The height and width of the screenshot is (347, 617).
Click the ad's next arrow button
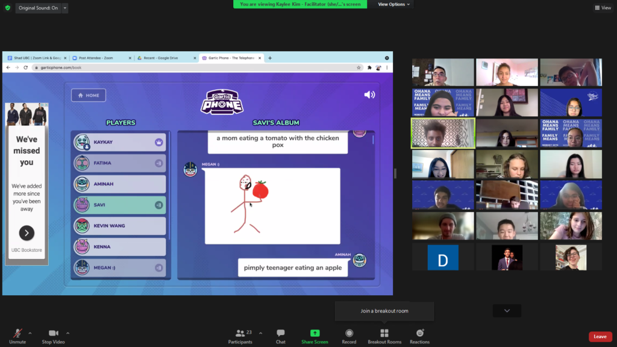click(x=27, y=233)
